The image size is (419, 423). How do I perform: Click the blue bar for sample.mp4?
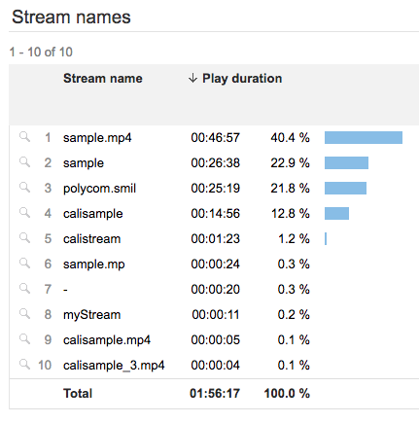pyautogui.click(x=364, y=137)
